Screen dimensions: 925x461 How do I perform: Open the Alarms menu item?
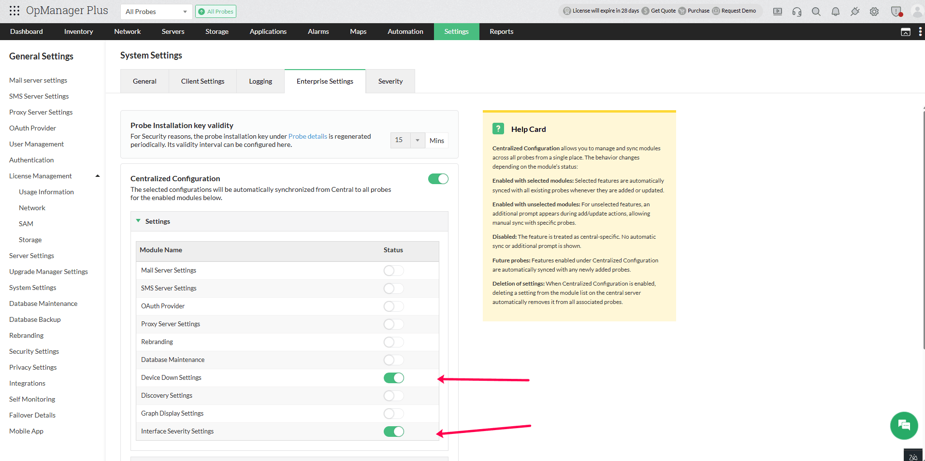tap(318, 31)
